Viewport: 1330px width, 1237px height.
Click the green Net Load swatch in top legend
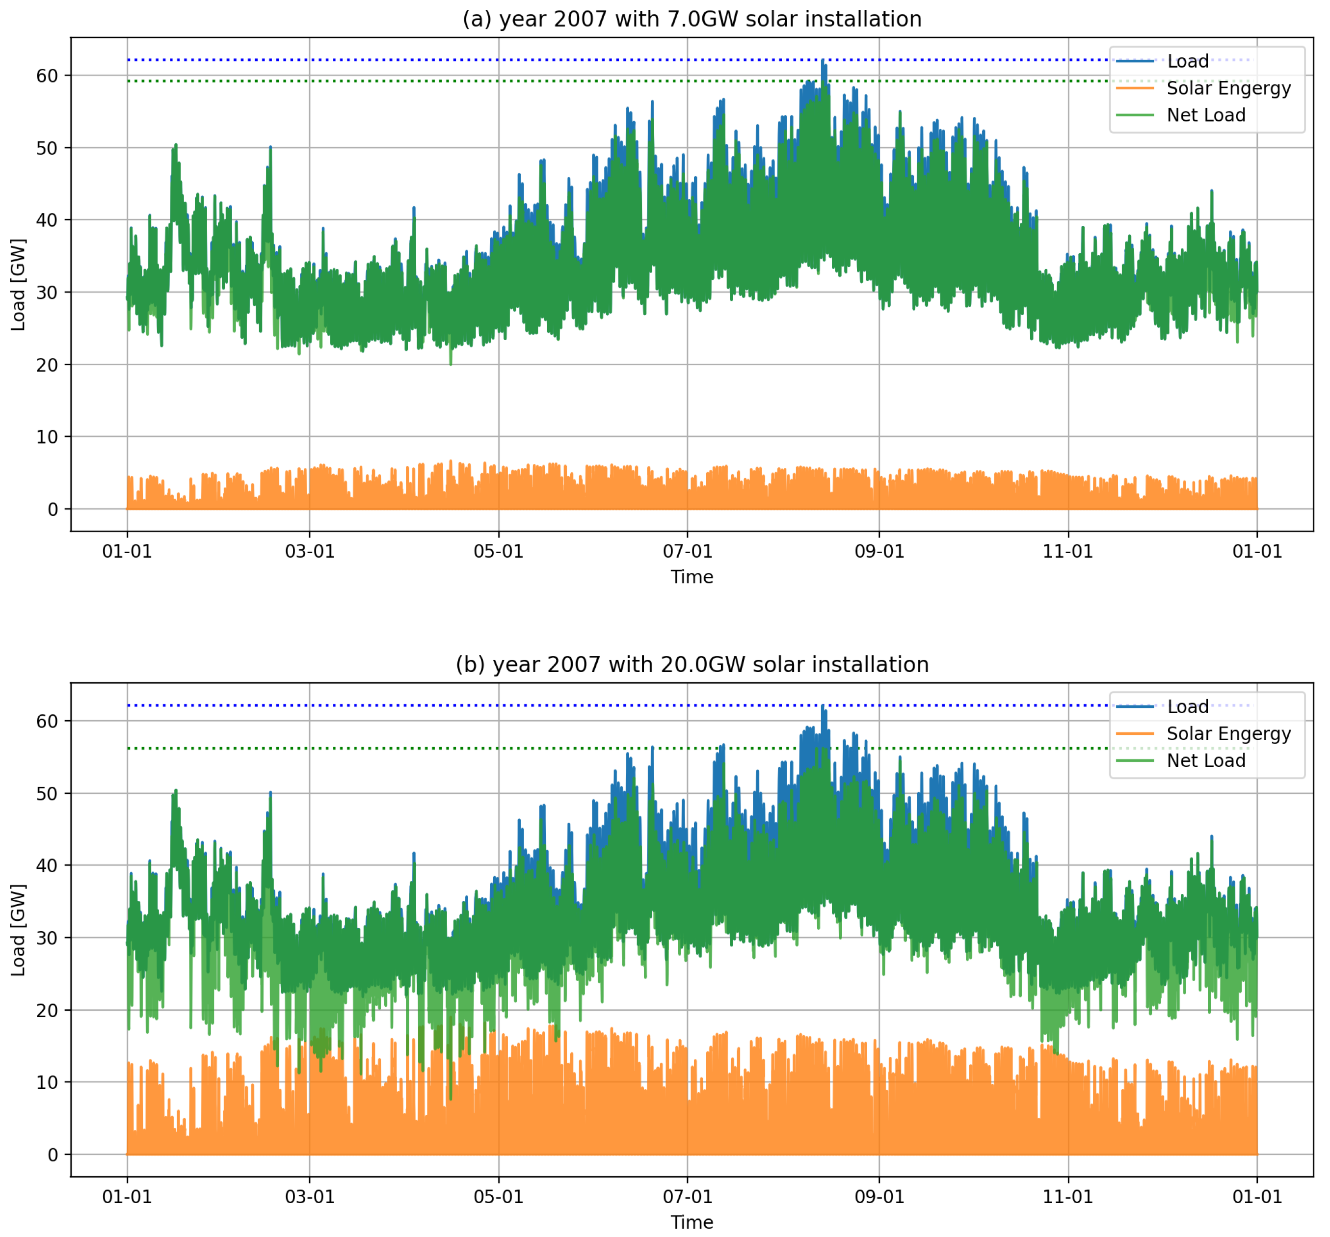pyautogui.click(x=1135, y=115)
